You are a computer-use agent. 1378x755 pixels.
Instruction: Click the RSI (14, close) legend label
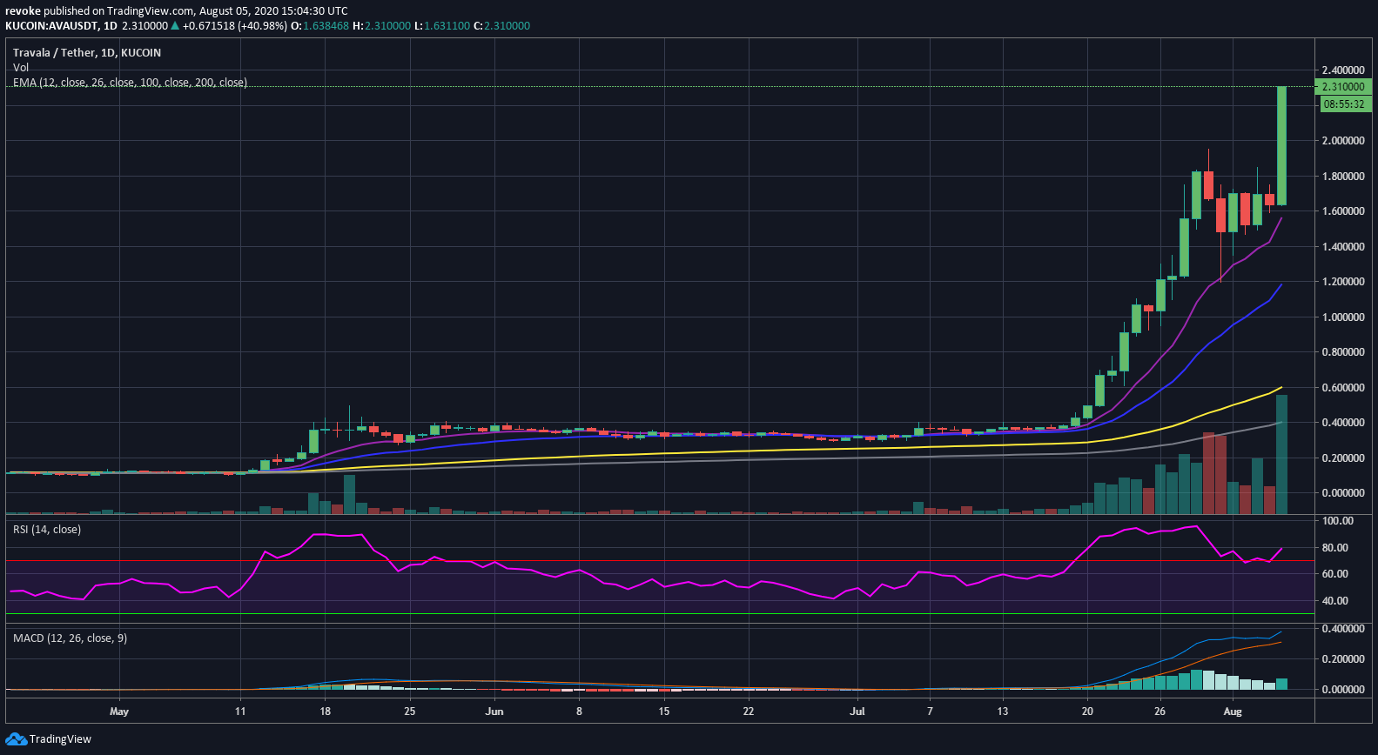47,530
